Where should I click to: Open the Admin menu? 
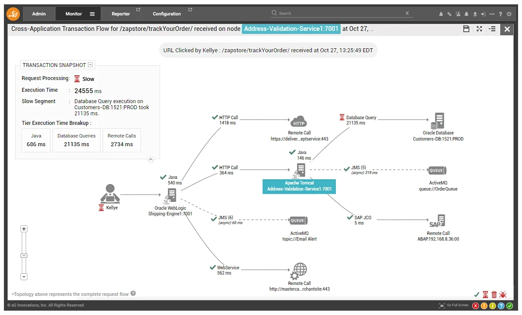click(x=39, y=14)
